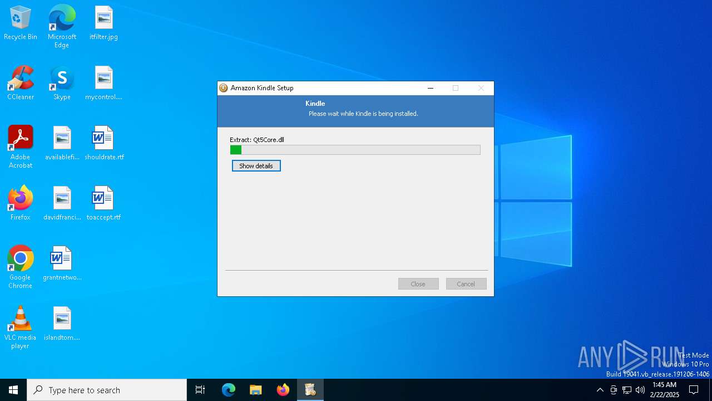
Task: Open File Explorer from the taskbar
Action: coord(256,390)
